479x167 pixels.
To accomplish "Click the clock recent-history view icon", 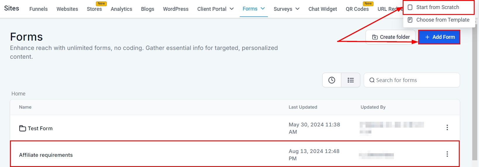I will [332, 80].
